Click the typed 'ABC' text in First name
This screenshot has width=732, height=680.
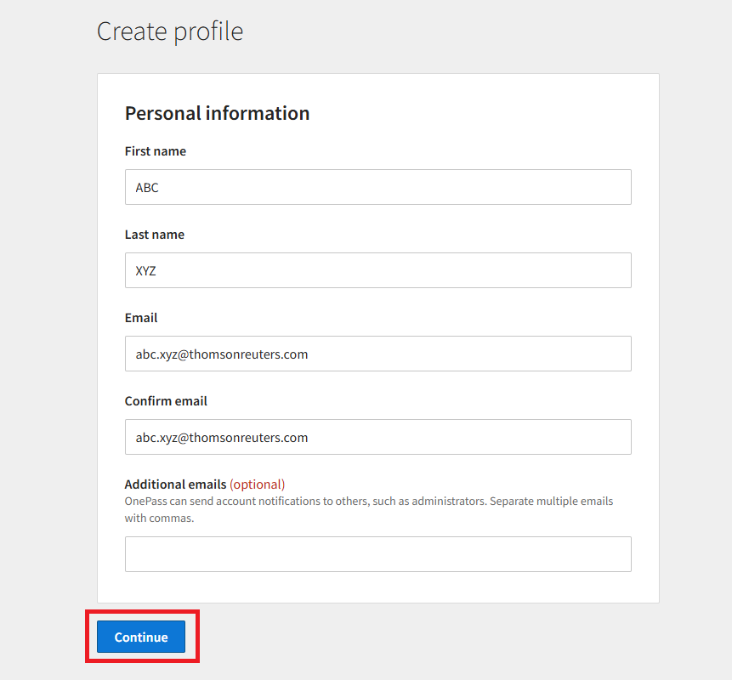tap(147, 188)
